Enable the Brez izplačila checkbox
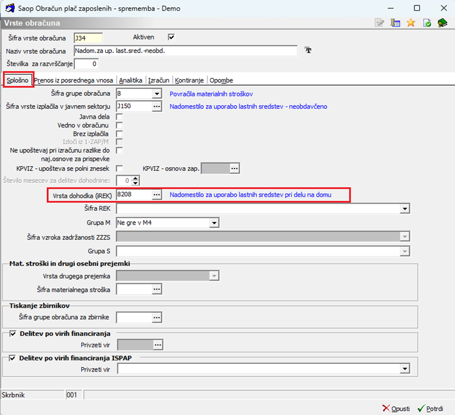455x415 pixels. [120, 134]
